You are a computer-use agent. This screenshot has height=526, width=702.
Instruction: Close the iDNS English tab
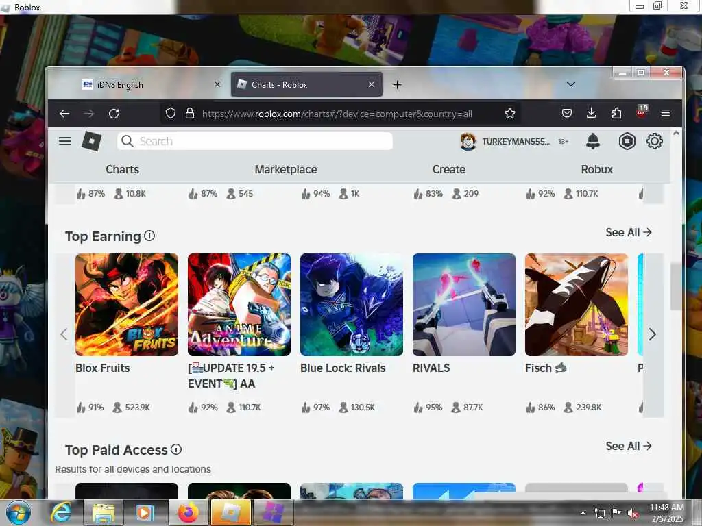217,84
